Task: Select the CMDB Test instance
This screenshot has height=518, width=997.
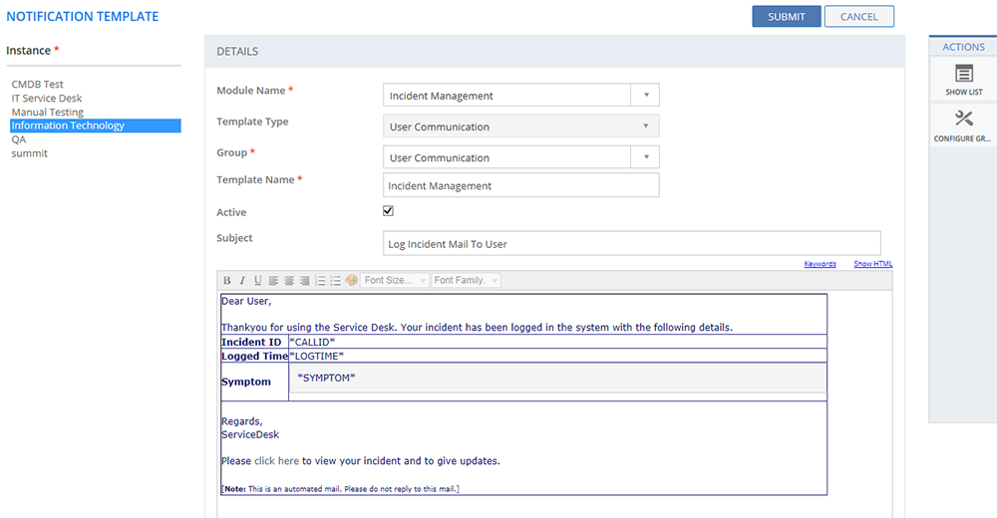Action: (38, 85)
